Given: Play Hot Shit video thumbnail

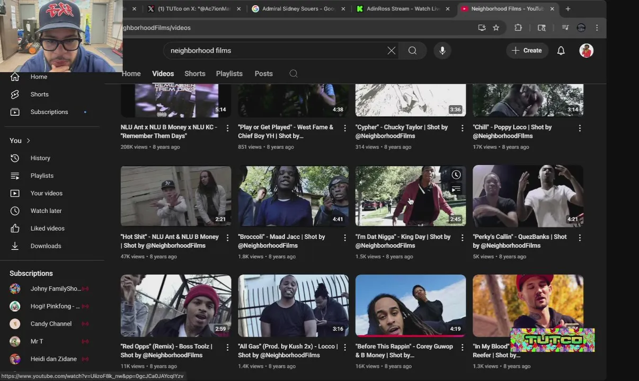Looking at the screenshot, I should 176,196.
